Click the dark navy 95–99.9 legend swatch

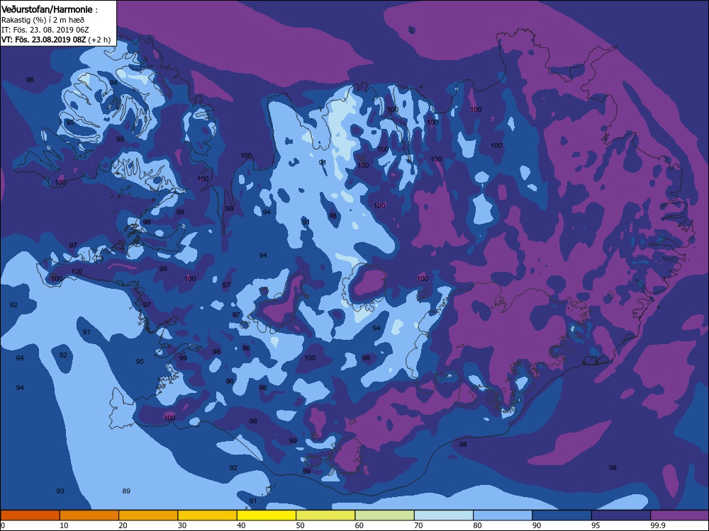(x=621, y=515)
